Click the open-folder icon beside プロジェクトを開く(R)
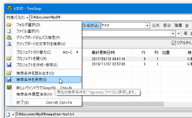 pyautogui.click(x=9, y=58)
